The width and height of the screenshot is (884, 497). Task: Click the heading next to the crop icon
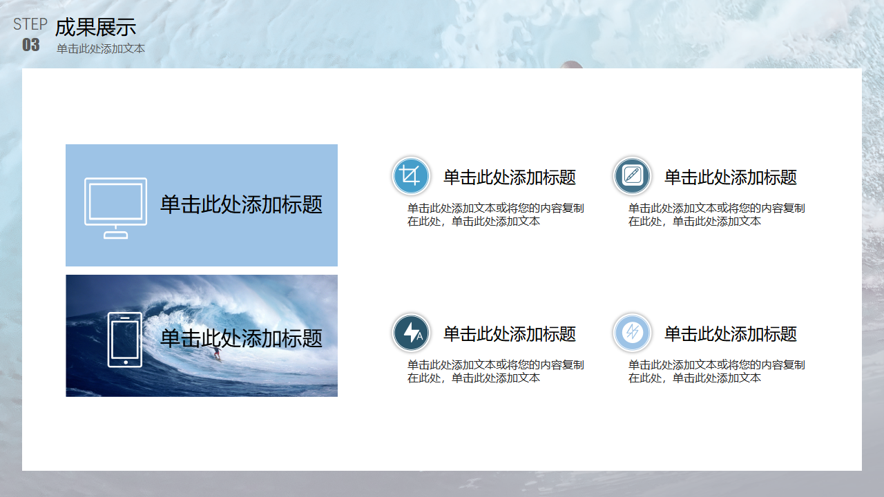510,177
